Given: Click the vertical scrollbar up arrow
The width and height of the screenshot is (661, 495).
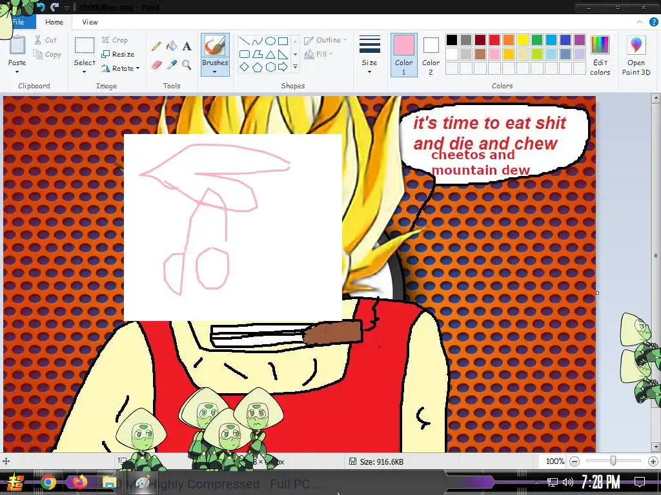Looking at the screenshot, I should point(656,99).
